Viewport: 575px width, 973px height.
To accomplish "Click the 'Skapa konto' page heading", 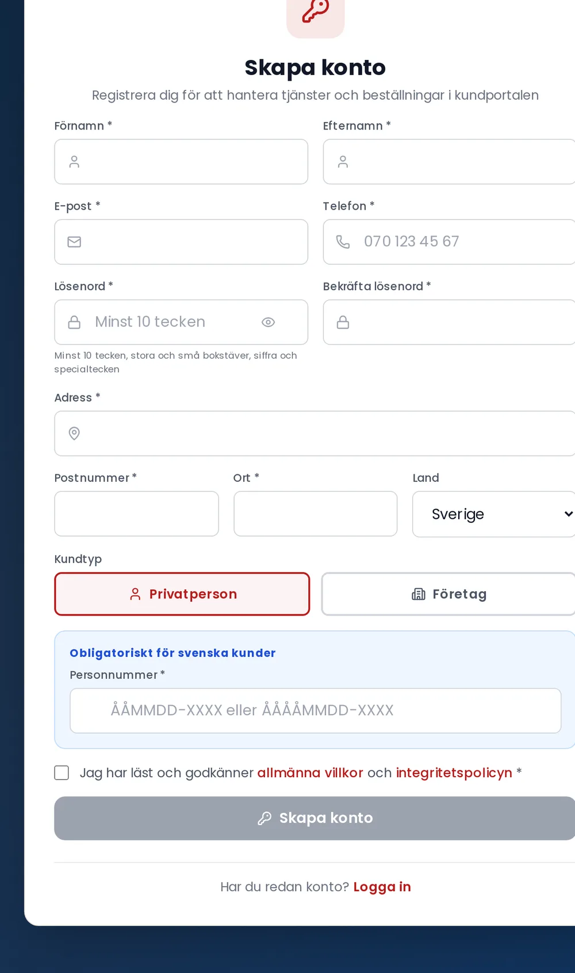I will tap(315, 67).
